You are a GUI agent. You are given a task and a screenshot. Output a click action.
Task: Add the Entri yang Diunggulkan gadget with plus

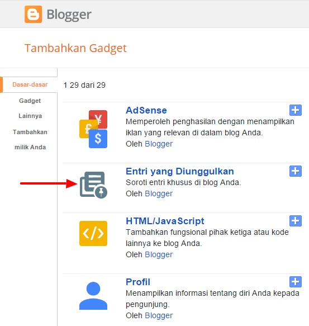click(x=296, y=171)
